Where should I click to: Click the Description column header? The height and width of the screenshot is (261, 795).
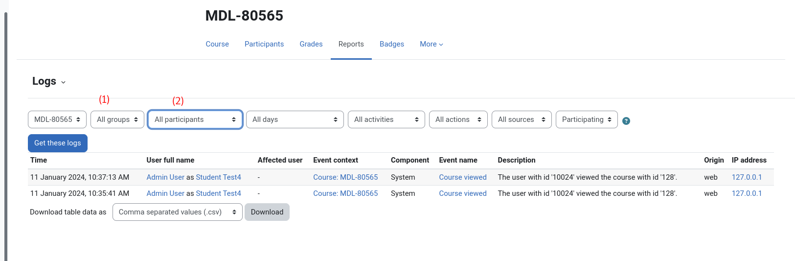click(517, 160)
